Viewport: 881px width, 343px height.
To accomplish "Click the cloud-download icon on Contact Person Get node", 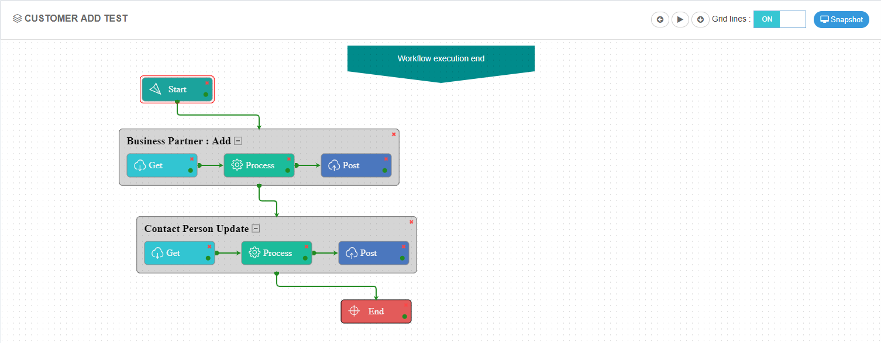I will tap(157, 252).
